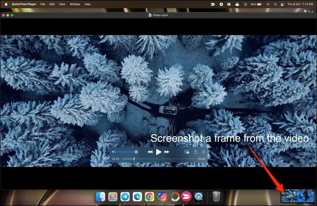Open the Share menu for Video.mp4
This screenshot has height=206, width=317.
point(195,152)
